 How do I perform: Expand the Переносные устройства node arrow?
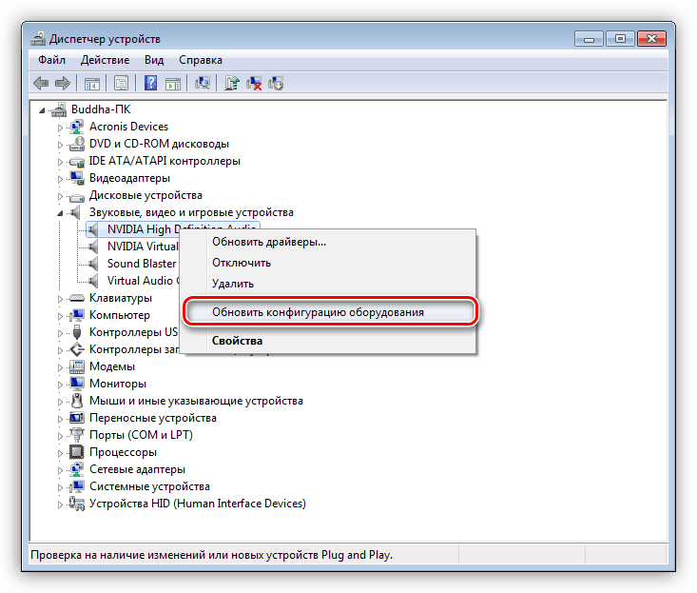pos(60,419)
